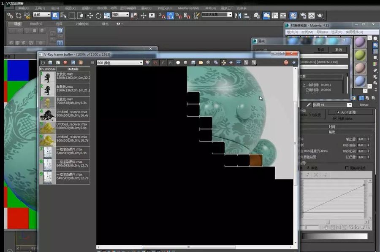Enable the copy curve points checkbox
Screen dimensions: 380x252
pyautogui.click(x=347, y=168)
